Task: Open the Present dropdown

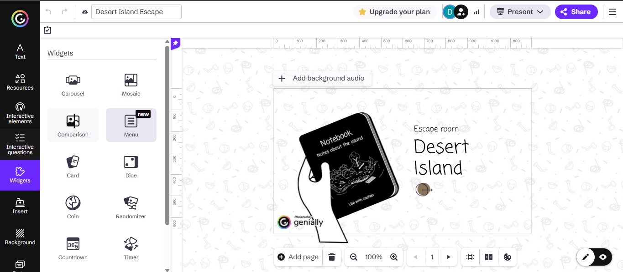Action: coord(520,12)
